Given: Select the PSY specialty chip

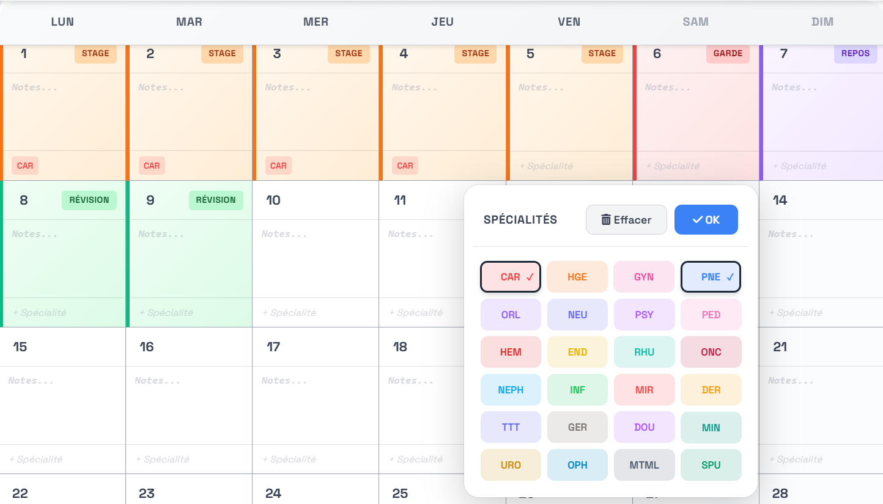Looking at the screenshot, I should click(x=644, y=314).
